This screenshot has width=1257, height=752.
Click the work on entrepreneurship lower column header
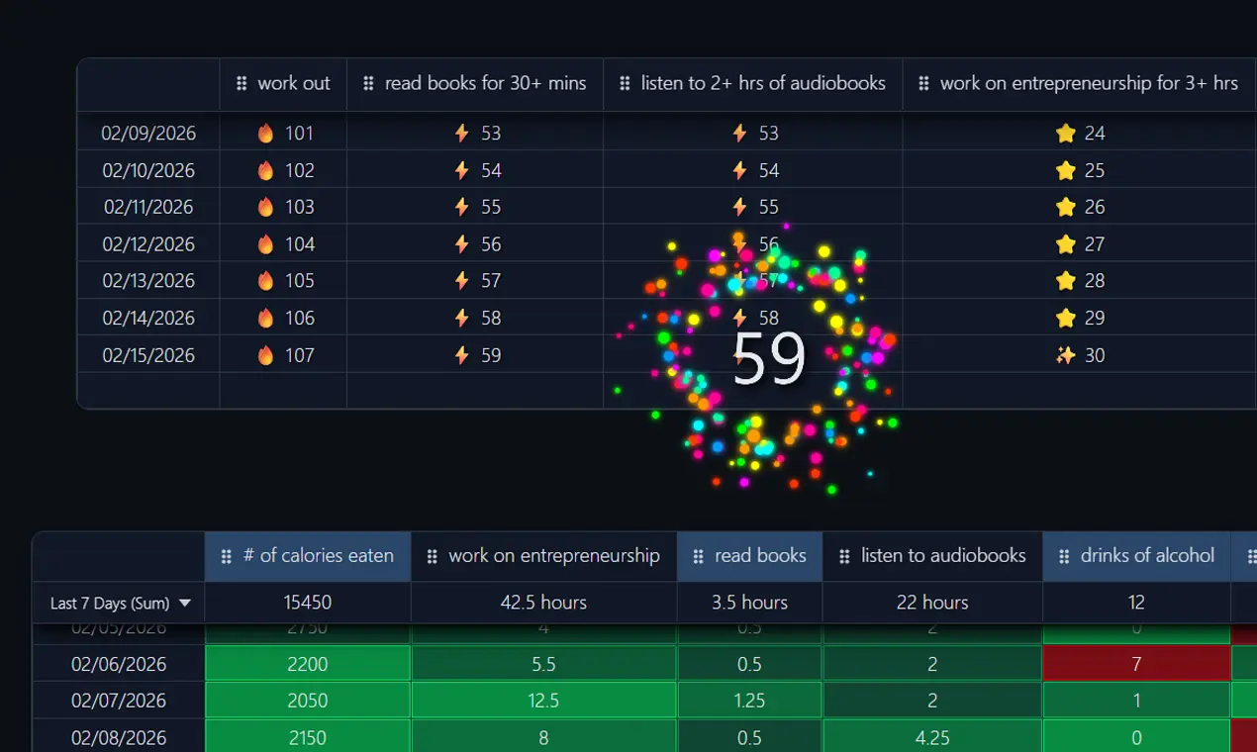click(x=543, y=556)
